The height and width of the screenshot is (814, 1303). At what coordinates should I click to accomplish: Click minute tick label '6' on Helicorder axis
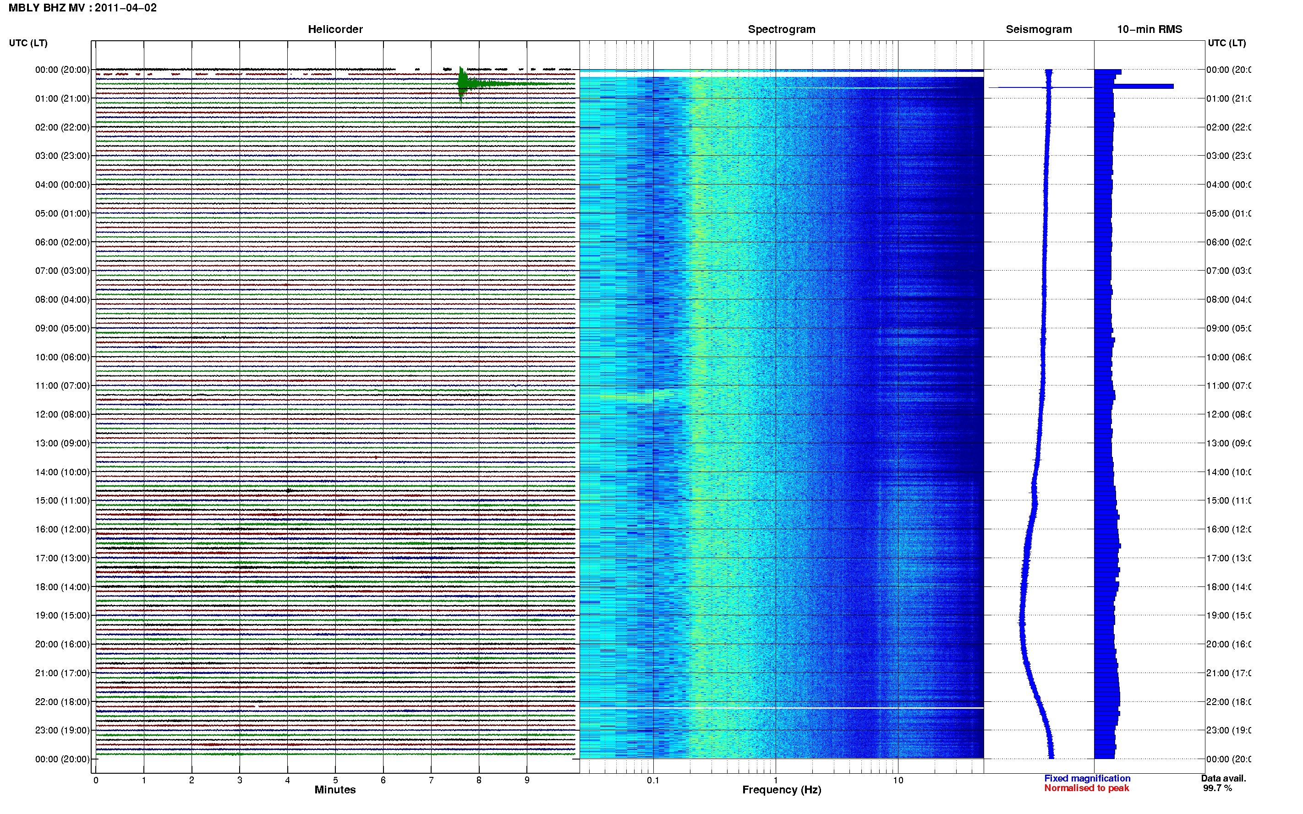tap(383, 781)
